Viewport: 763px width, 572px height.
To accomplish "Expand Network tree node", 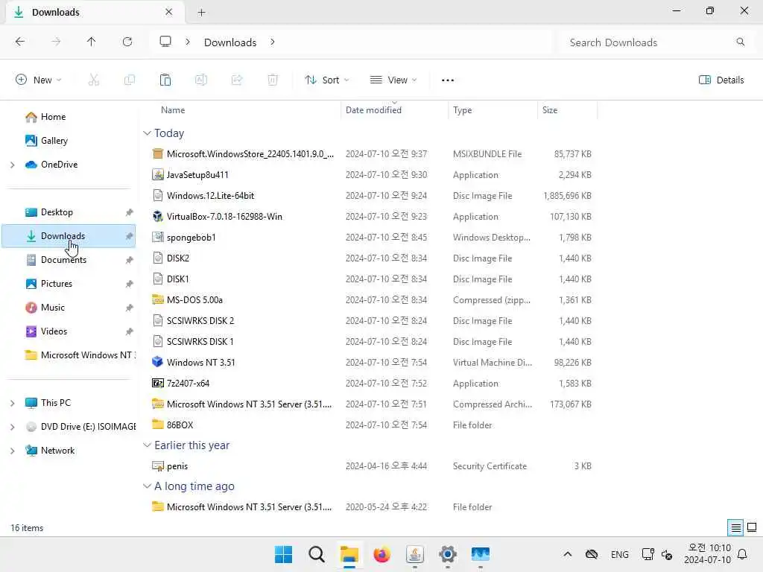I will pyautogui.click(x=12, y=451).
